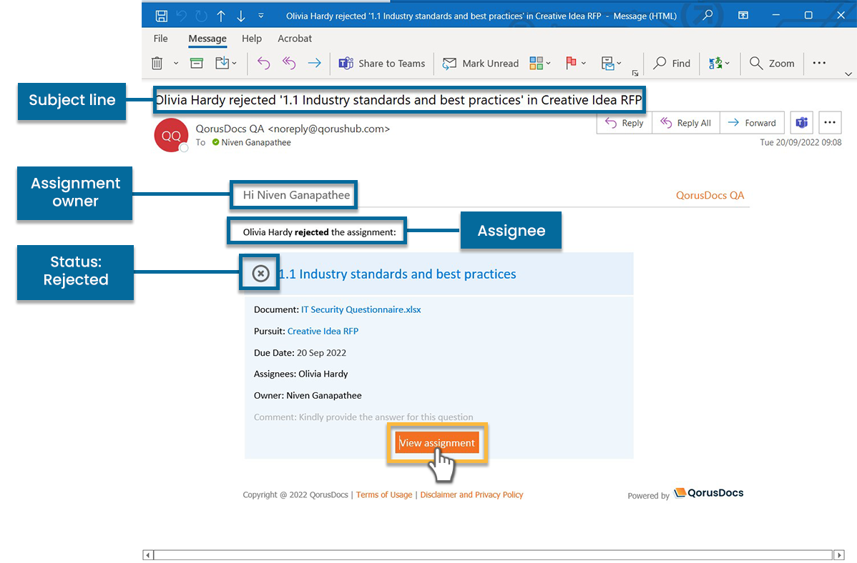This screenshot has width=857, height=563.
Task: Click the ribbon icon right of the flag
Action: coord(608,64)
